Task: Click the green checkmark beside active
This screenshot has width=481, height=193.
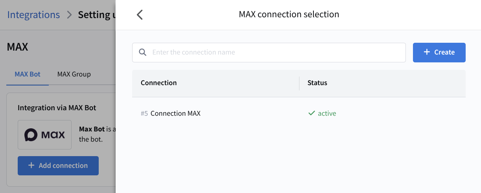Action: pyautogui.click(x=311, y=113)
